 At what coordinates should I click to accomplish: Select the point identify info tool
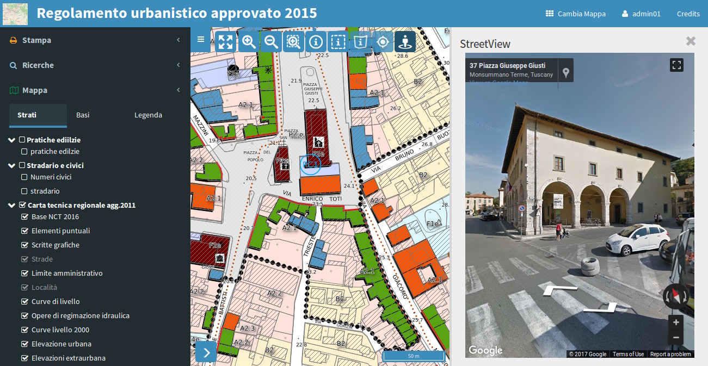click(x=316, y=41)
